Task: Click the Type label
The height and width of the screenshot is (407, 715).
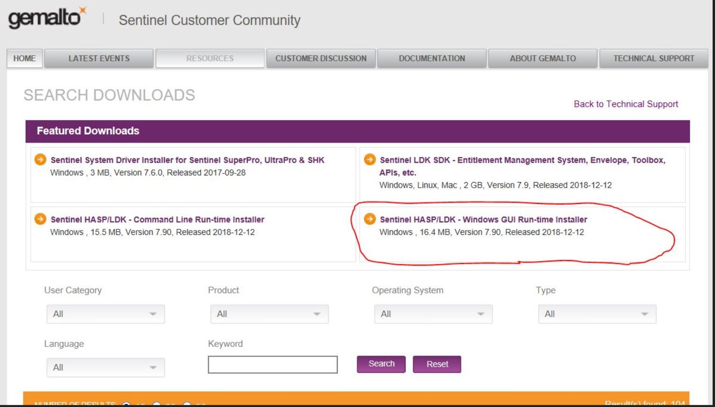Action: click(545, 290)
